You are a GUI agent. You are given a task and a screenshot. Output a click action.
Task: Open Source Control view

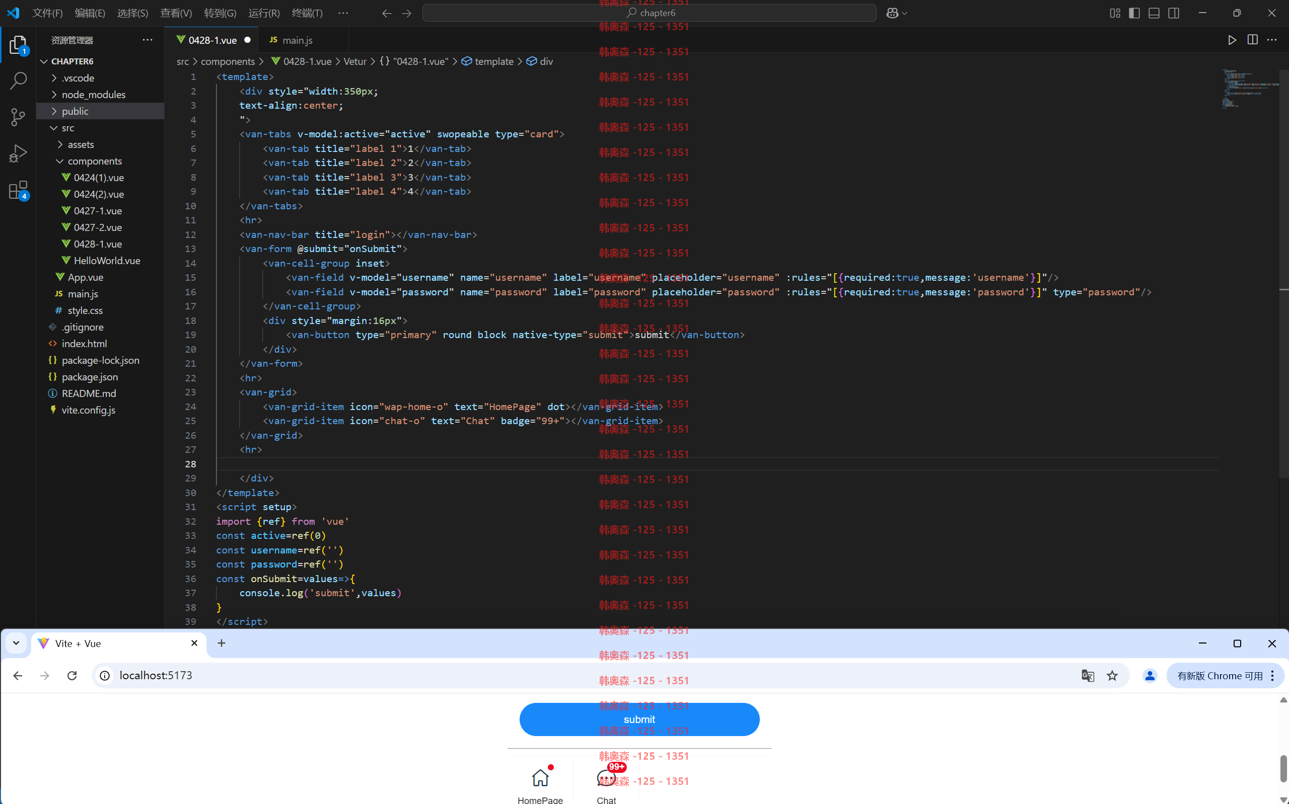[x=18, y=117]
